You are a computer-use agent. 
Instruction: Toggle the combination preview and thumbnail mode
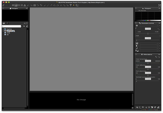(x=16, y=5)
